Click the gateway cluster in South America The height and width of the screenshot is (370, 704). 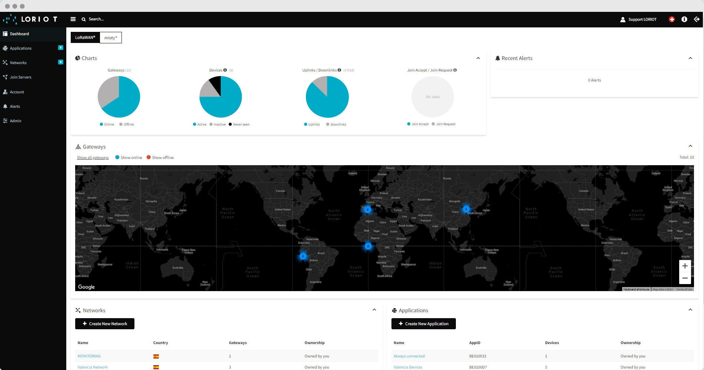(303, 256)
